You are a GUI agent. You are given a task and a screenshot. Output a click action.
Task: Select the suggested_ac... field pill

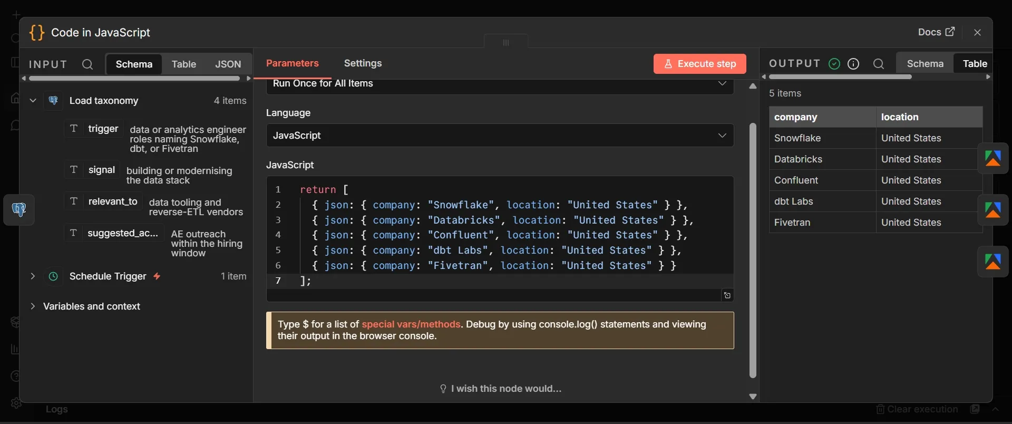click(x=114, y=233)
